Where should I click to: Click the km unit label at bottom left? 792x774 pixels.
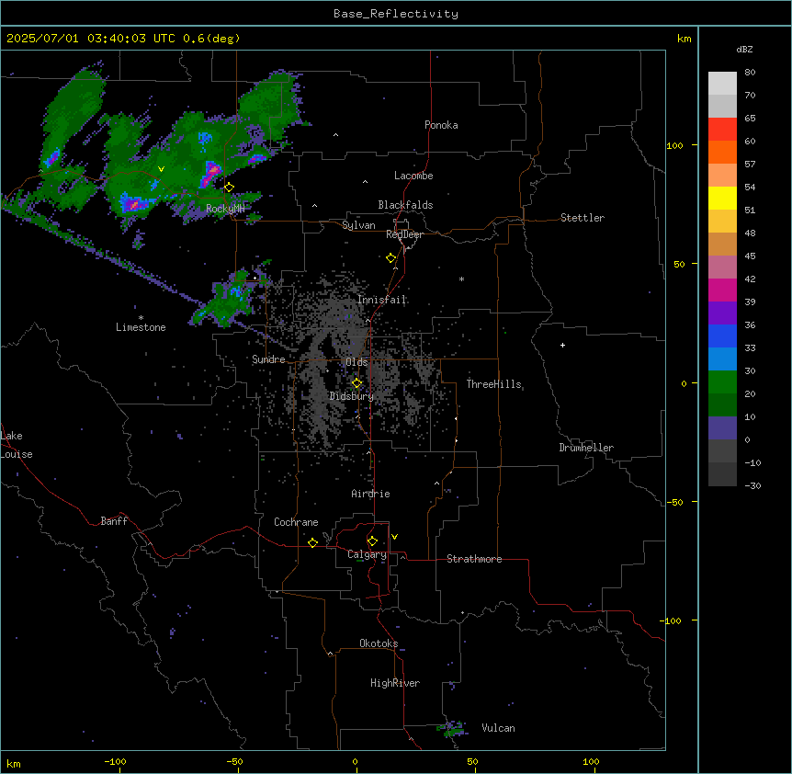14,764
